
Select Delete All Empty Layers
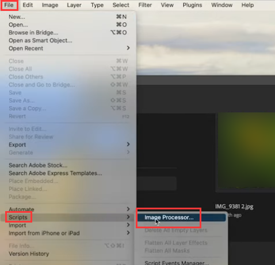click(181, 231)
